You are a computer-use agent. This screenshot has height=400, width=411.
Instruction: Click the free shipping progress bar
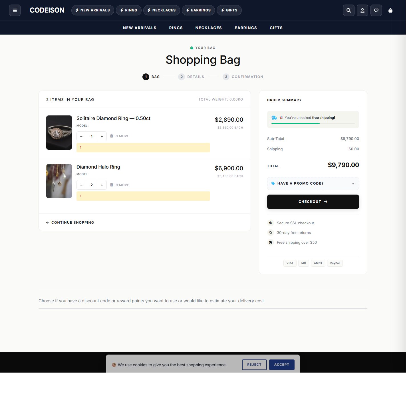point(313,123)
